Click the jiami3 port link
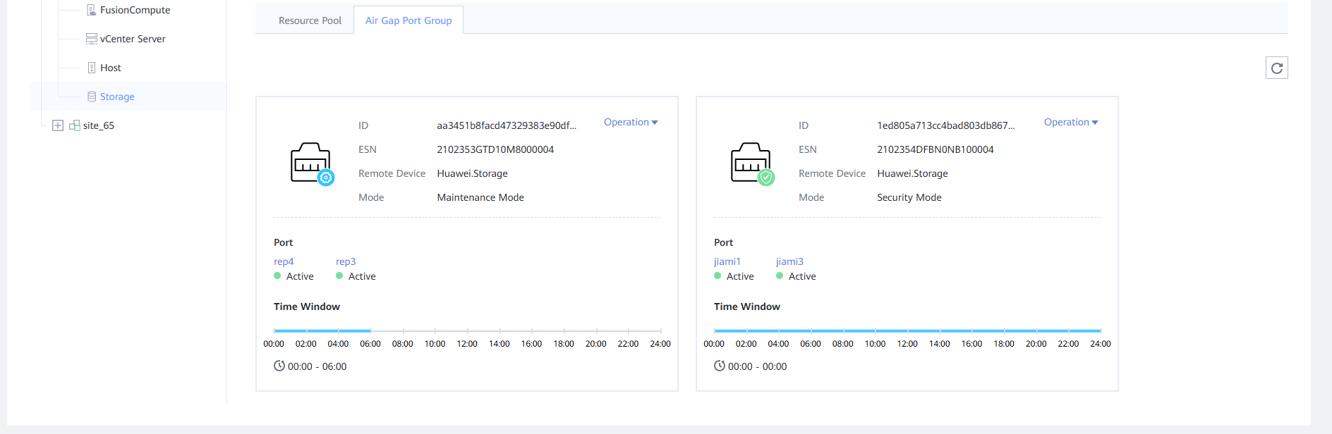This screenshot has height=434, width=1332. pyautogui.click(x=789, y=261)
